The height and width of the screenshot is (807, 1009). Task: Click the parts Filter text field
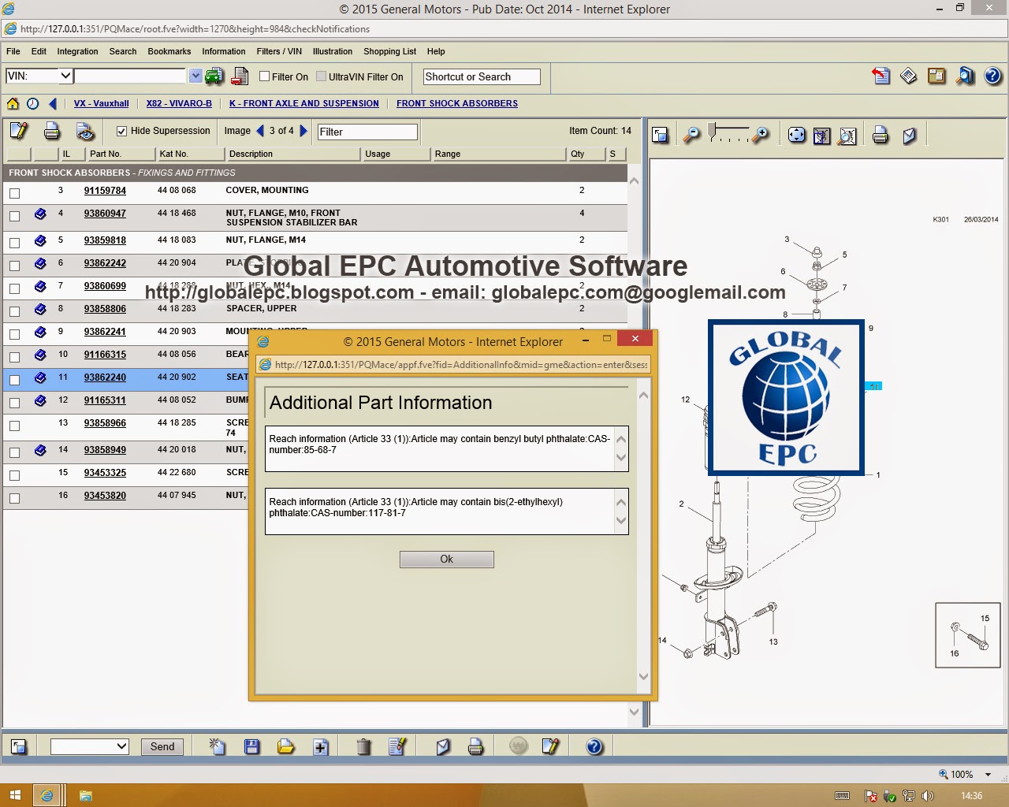tap(367, 132)
